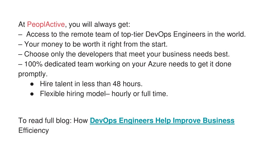Click the red PeoplActive company name
The height and width of the screenshot is (149, 264).
pyautogui.click(x=46, y=25)
